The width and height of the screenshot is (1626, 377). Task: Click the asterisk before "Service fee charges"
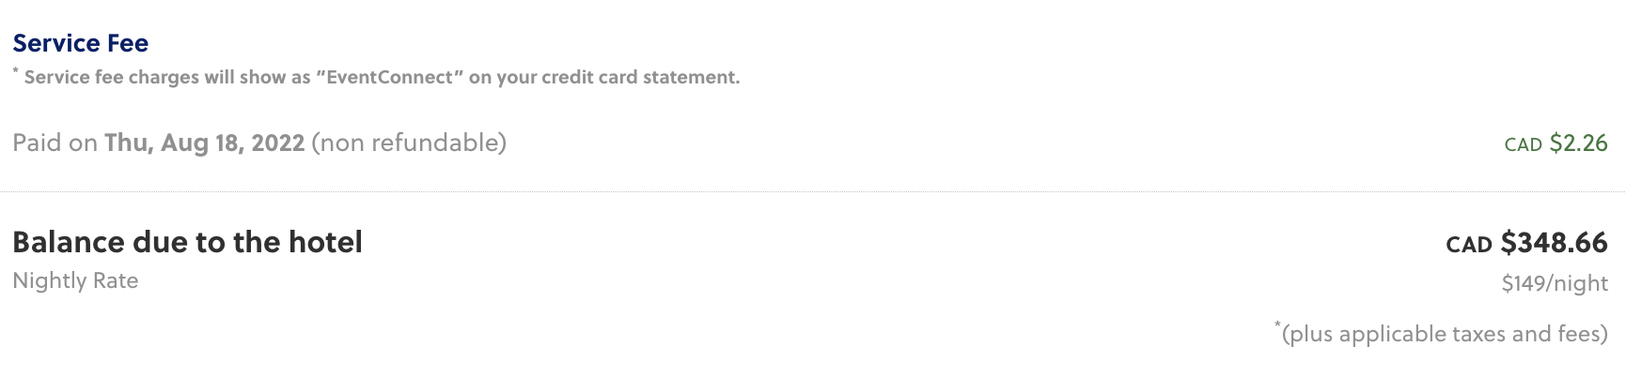point(16,71)
